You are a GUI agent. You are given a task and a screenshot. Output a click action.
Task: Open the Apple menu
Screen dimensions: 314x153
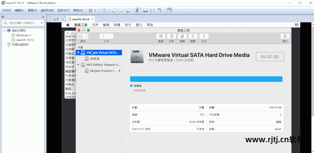point(68,25)
